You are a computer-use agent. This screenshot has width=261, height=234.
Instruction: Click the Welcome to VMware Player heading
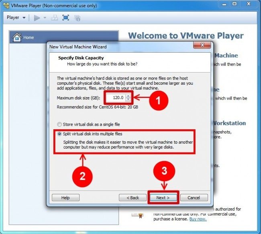pos(186,36)
